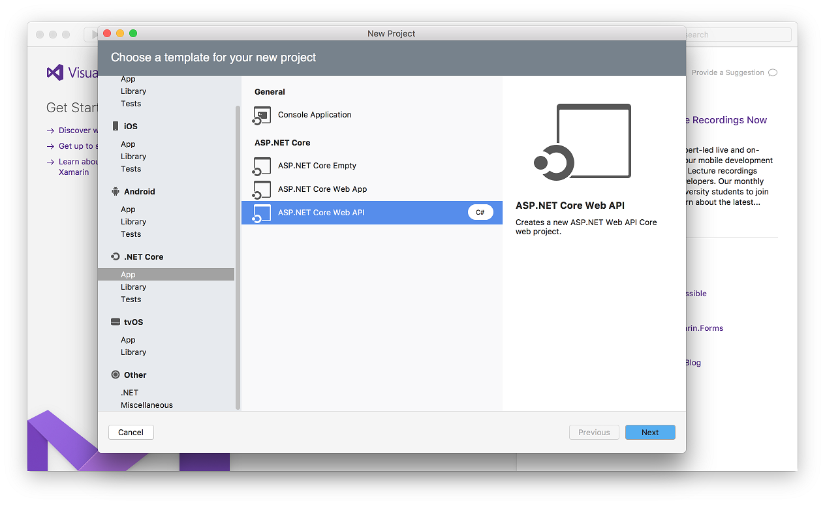825x505 pixels.
Task: Click the tvOS category header
Action: pos(133,322)
